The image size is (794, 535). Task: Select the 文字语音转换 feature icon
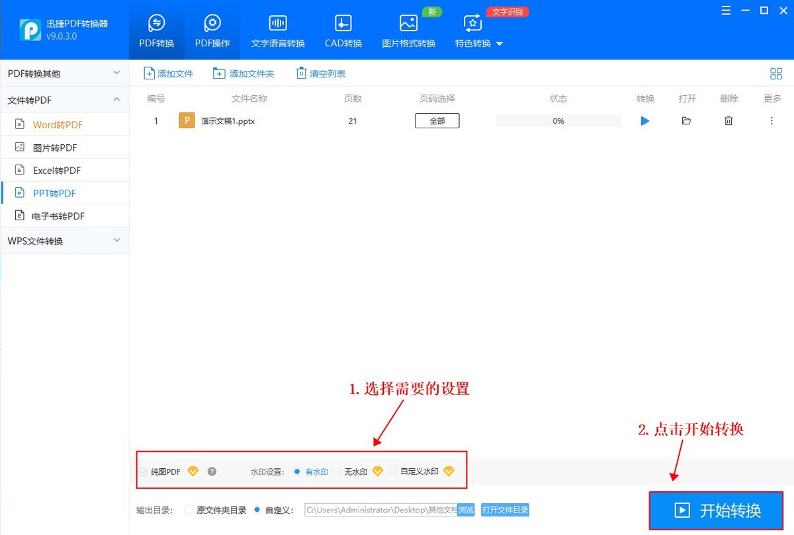[277, 29]
